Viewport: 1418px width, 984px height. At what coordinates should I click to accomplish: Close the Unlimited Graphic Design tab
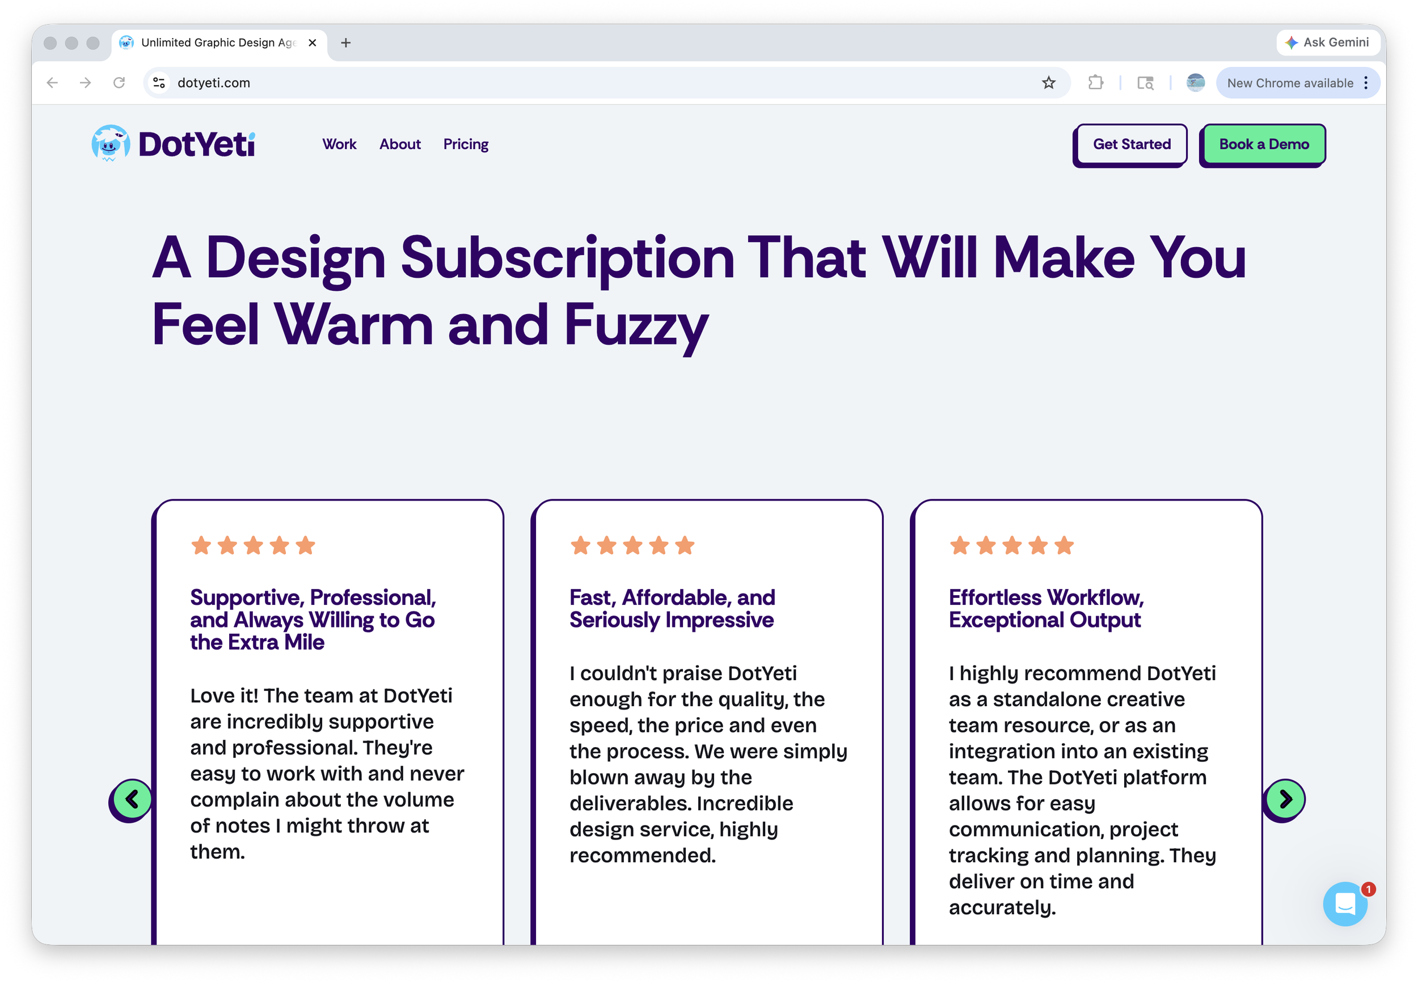click(312, 43)
